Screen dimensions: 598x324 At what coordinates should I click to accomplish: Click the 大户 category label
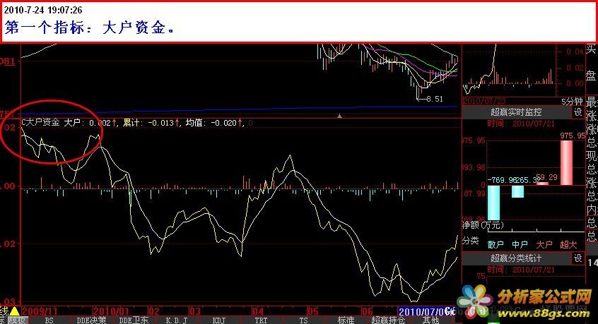(544, 244)
